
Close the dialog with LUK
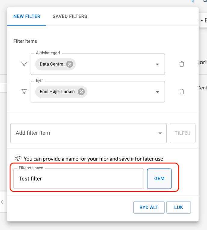pyautogui.click(x=178, y=207)
